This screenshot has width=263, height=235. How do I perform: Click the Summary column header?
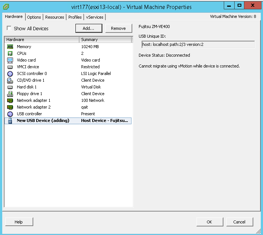point(105,40)
